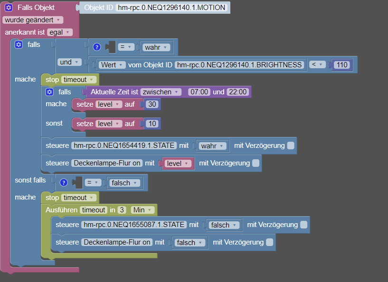Edit level value 30

[x=152, y=104]
